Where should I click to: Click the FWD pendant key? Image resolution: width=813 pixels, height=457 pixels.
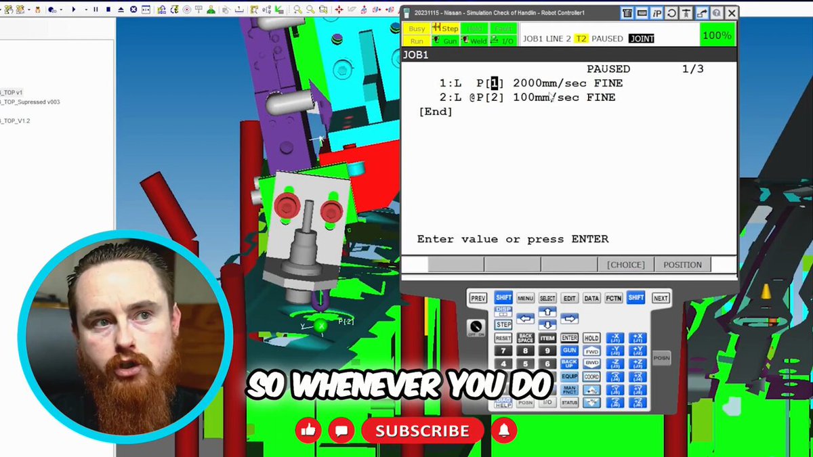591,351
